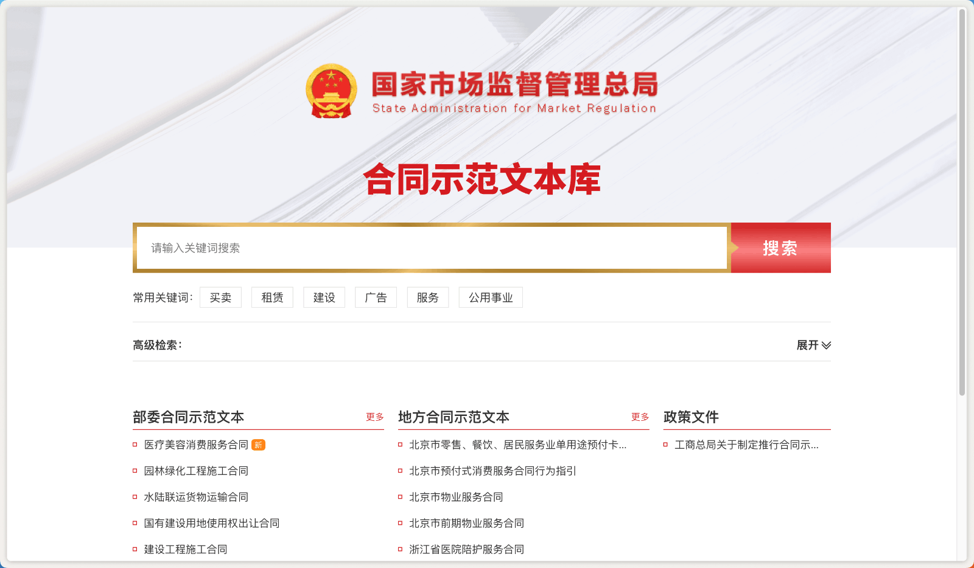
Task: Select the 广告 keyword tag
Action: 376,297
